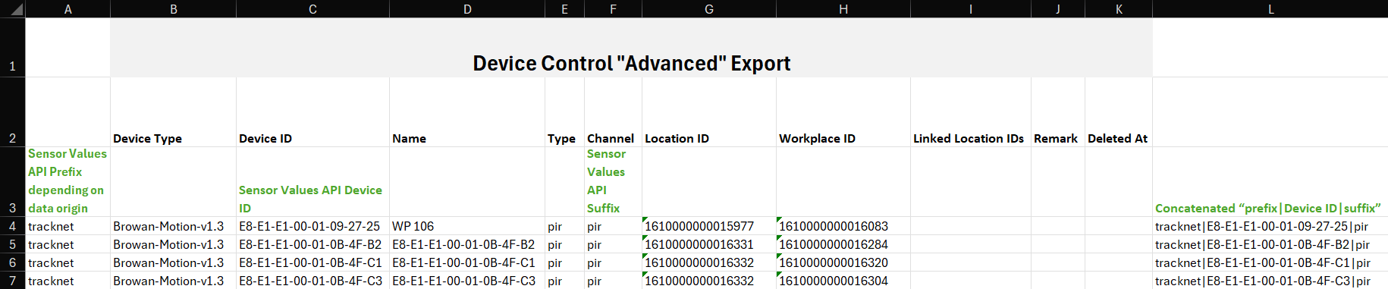Select row 1 header

(13, 48)
